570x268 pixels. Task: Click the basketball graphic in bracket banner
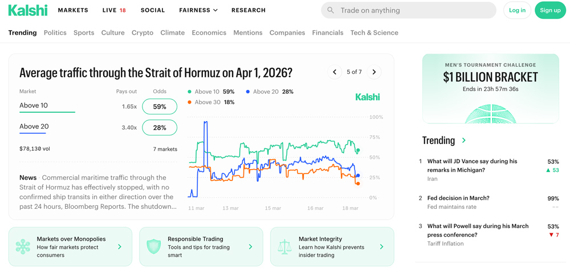490,114
